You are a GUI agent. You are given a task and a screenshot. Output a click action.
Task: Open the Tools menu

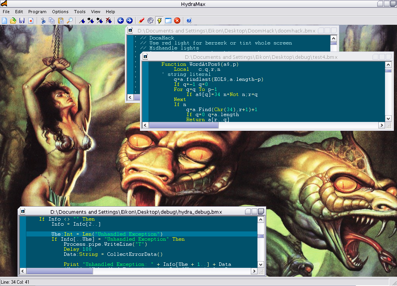point(80,12)
